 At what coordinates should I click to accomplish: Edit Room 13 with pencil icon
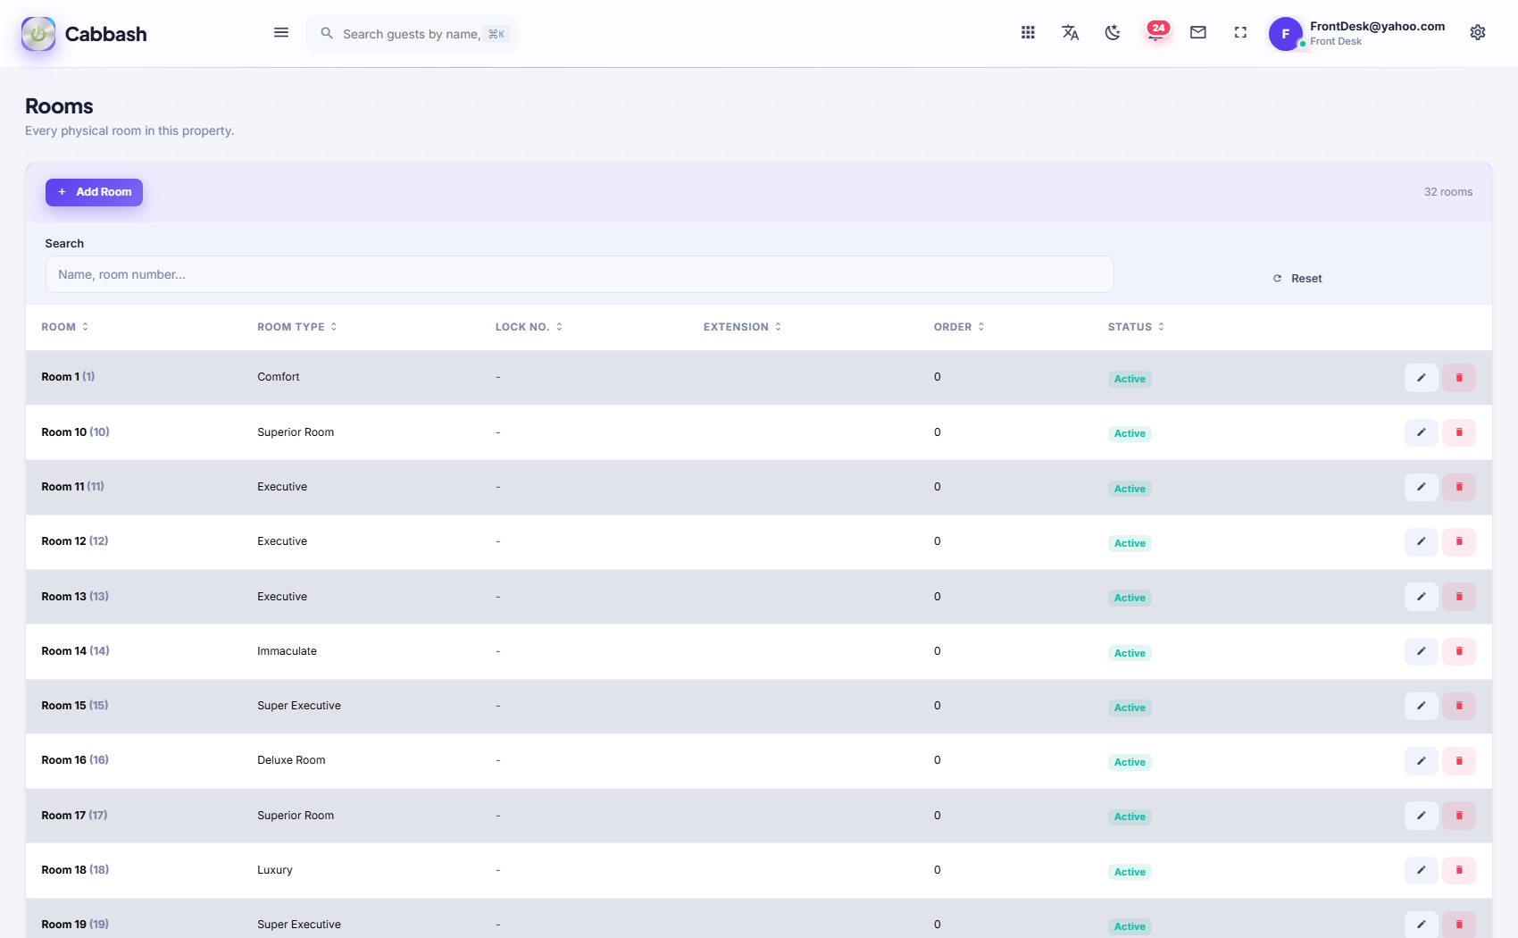coord(1421,597)
